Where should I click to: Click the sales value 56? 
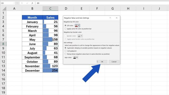pos(50,26)
